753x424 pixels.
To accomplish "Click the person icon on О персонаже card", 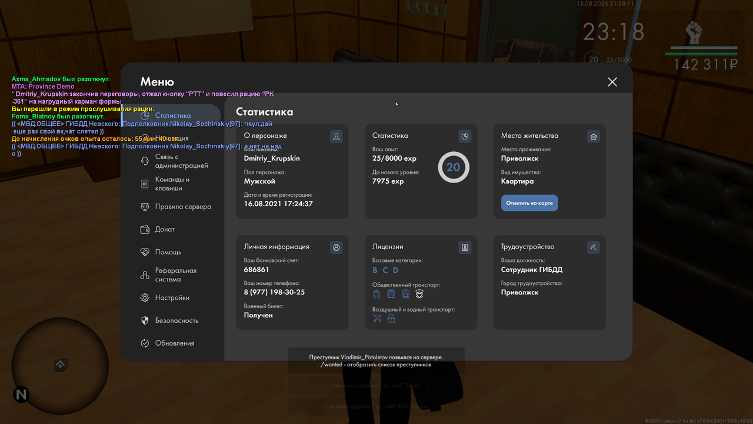I will pyautogui.click(x=336, y=137).
